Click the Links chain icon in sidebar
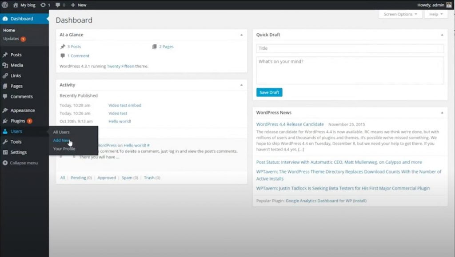 coord(5,76)
